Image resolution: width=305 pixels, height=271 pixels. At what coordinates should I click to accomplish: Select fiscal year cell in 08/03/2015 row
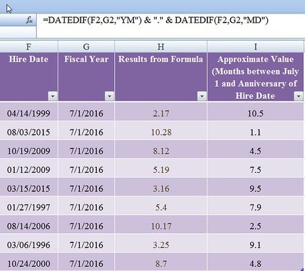87,131
